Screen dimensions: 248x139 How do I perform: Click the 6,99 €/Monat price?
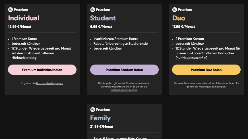(x=101, y=27)
